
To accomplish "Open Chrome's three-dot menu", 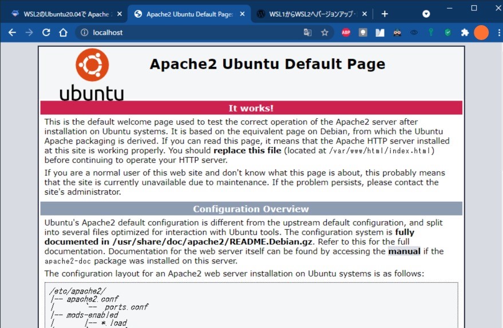I will pyautogui.click(x=499, y=33).
